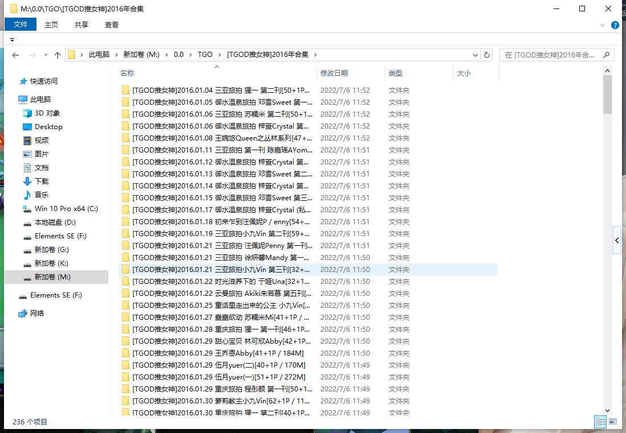The height and width of the screenshot is (433, 626).
Task: Open Desktop in the navigation pane
Action: coord(48,127)
